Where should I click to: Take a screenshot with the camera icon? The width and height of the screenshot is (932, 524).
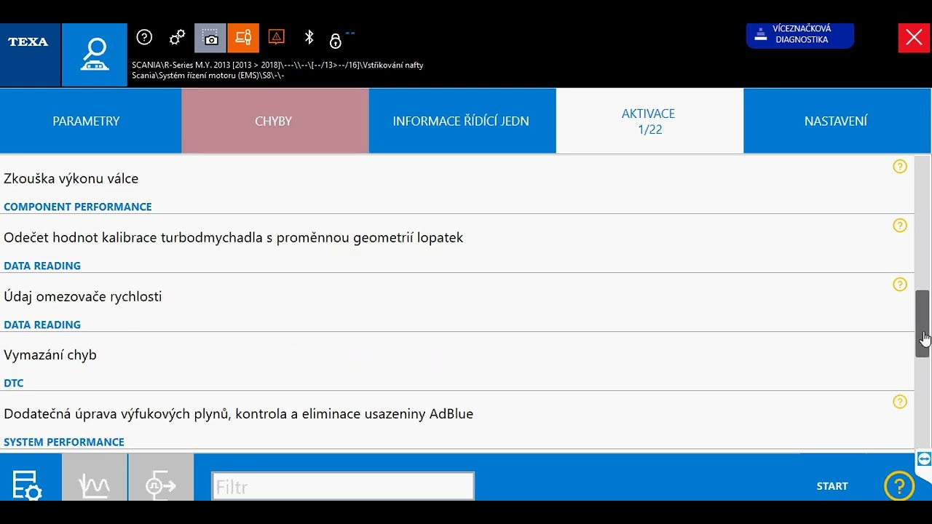210,38
